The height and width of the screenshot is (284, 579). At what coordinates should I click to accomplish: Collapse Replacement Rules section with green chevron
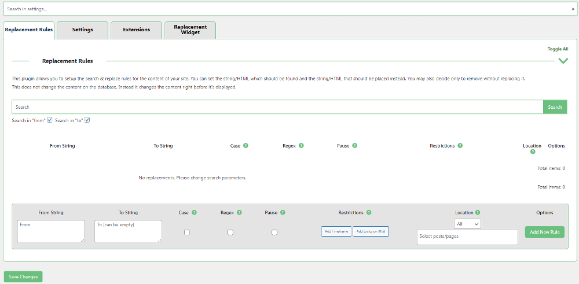click(563, 61)
